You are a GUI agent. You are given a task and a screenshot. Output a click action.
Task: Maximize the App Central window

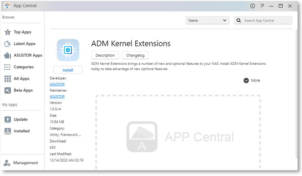[x=281, y=6]
